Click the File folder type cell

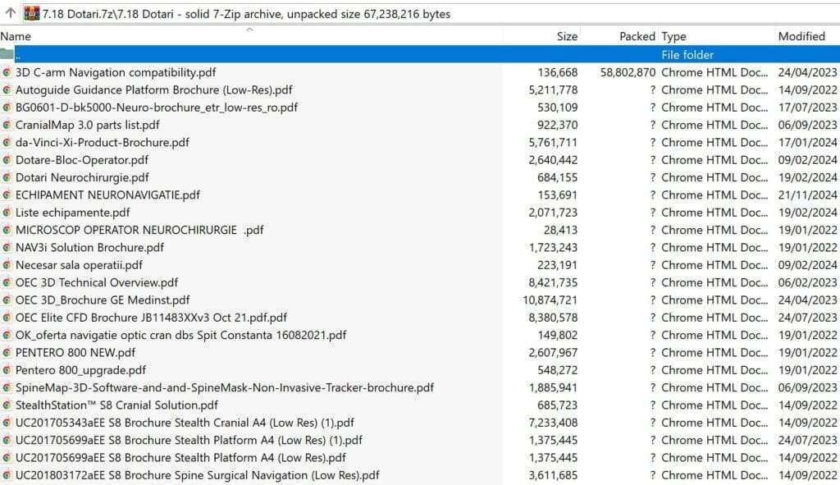pos(687,55)
